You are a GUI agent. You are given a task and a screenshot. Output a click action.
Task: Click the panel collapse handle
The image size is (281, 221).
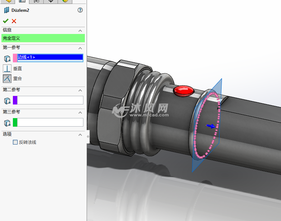tap(88, 137)
